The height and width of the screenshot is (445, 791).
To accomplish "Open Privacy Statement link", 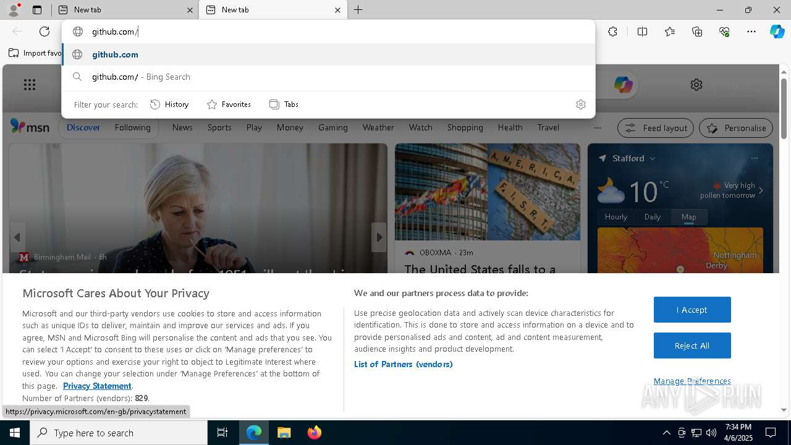I will tap(97, 386).
